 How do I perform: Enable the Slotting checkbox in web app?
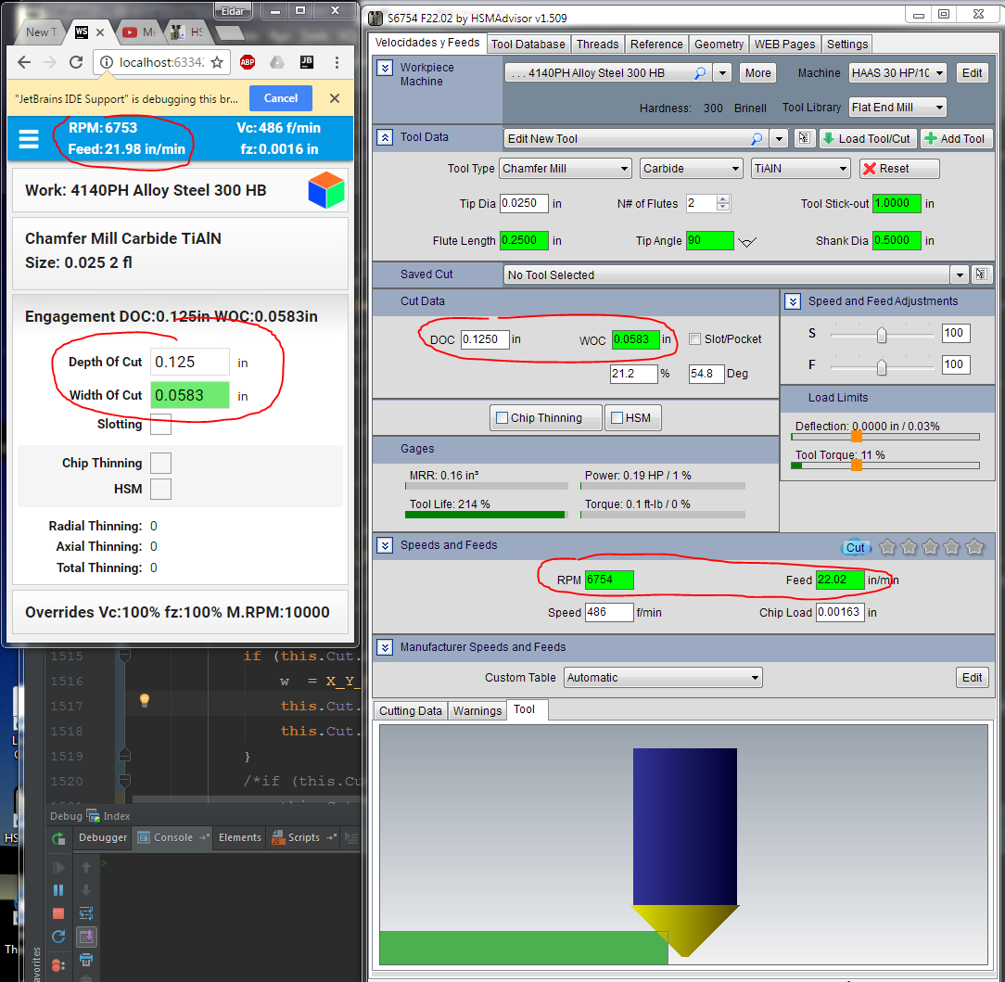[x=161, y=424]
